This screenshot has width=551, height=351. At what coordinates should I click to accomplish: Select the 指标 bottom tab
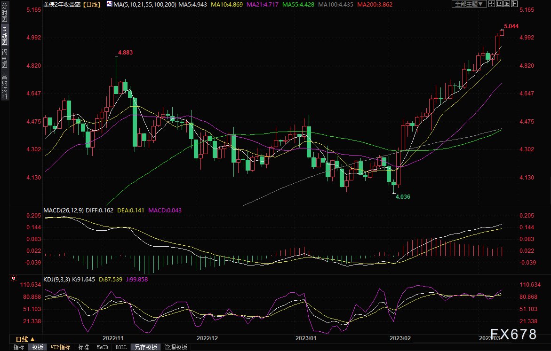click(x=19, y=347)
